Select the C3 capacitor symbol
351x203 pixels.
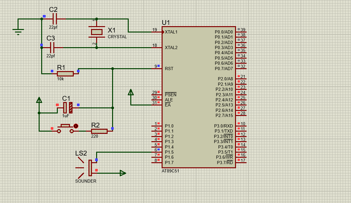click(52, 47)
